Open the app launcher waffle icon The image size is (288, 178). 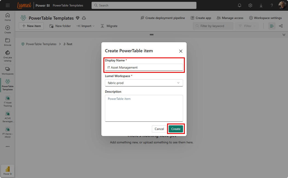pos(8,5)
